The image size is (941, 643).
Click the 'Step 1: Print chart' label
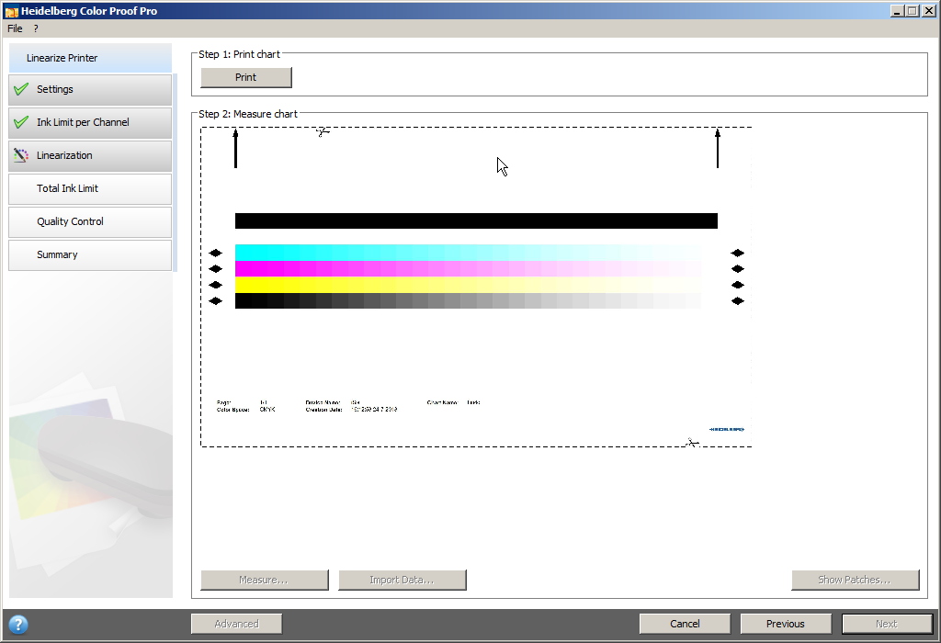click(x=240, y=54)
